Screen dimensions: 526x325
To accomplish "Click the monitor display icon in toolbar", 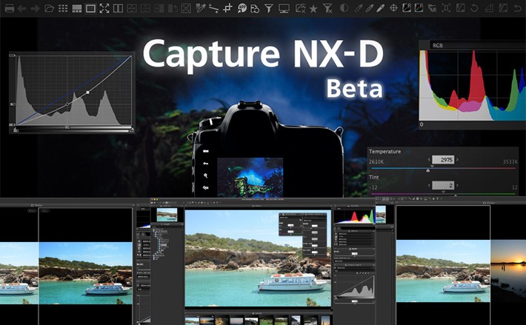I will click(284, 8).
